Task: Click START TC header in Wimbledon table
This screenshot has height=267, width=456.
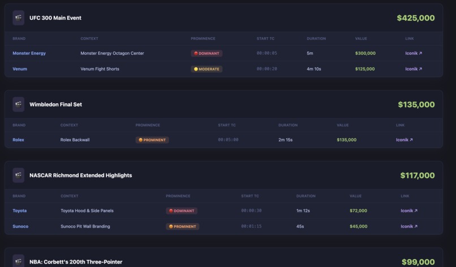Action: 227,125
